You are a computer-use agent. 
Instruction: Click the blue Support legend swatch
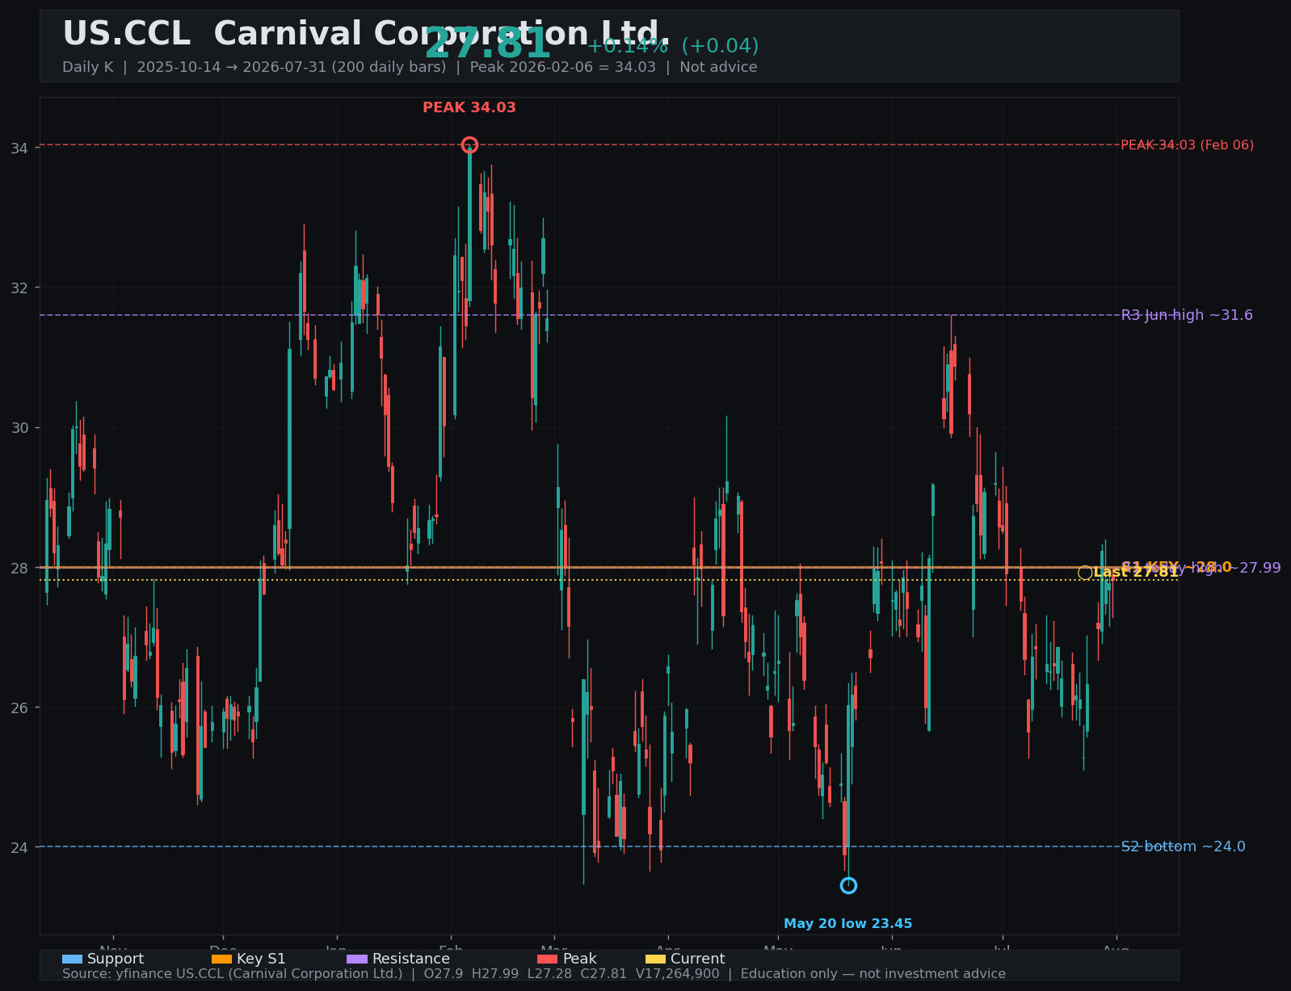72,959
